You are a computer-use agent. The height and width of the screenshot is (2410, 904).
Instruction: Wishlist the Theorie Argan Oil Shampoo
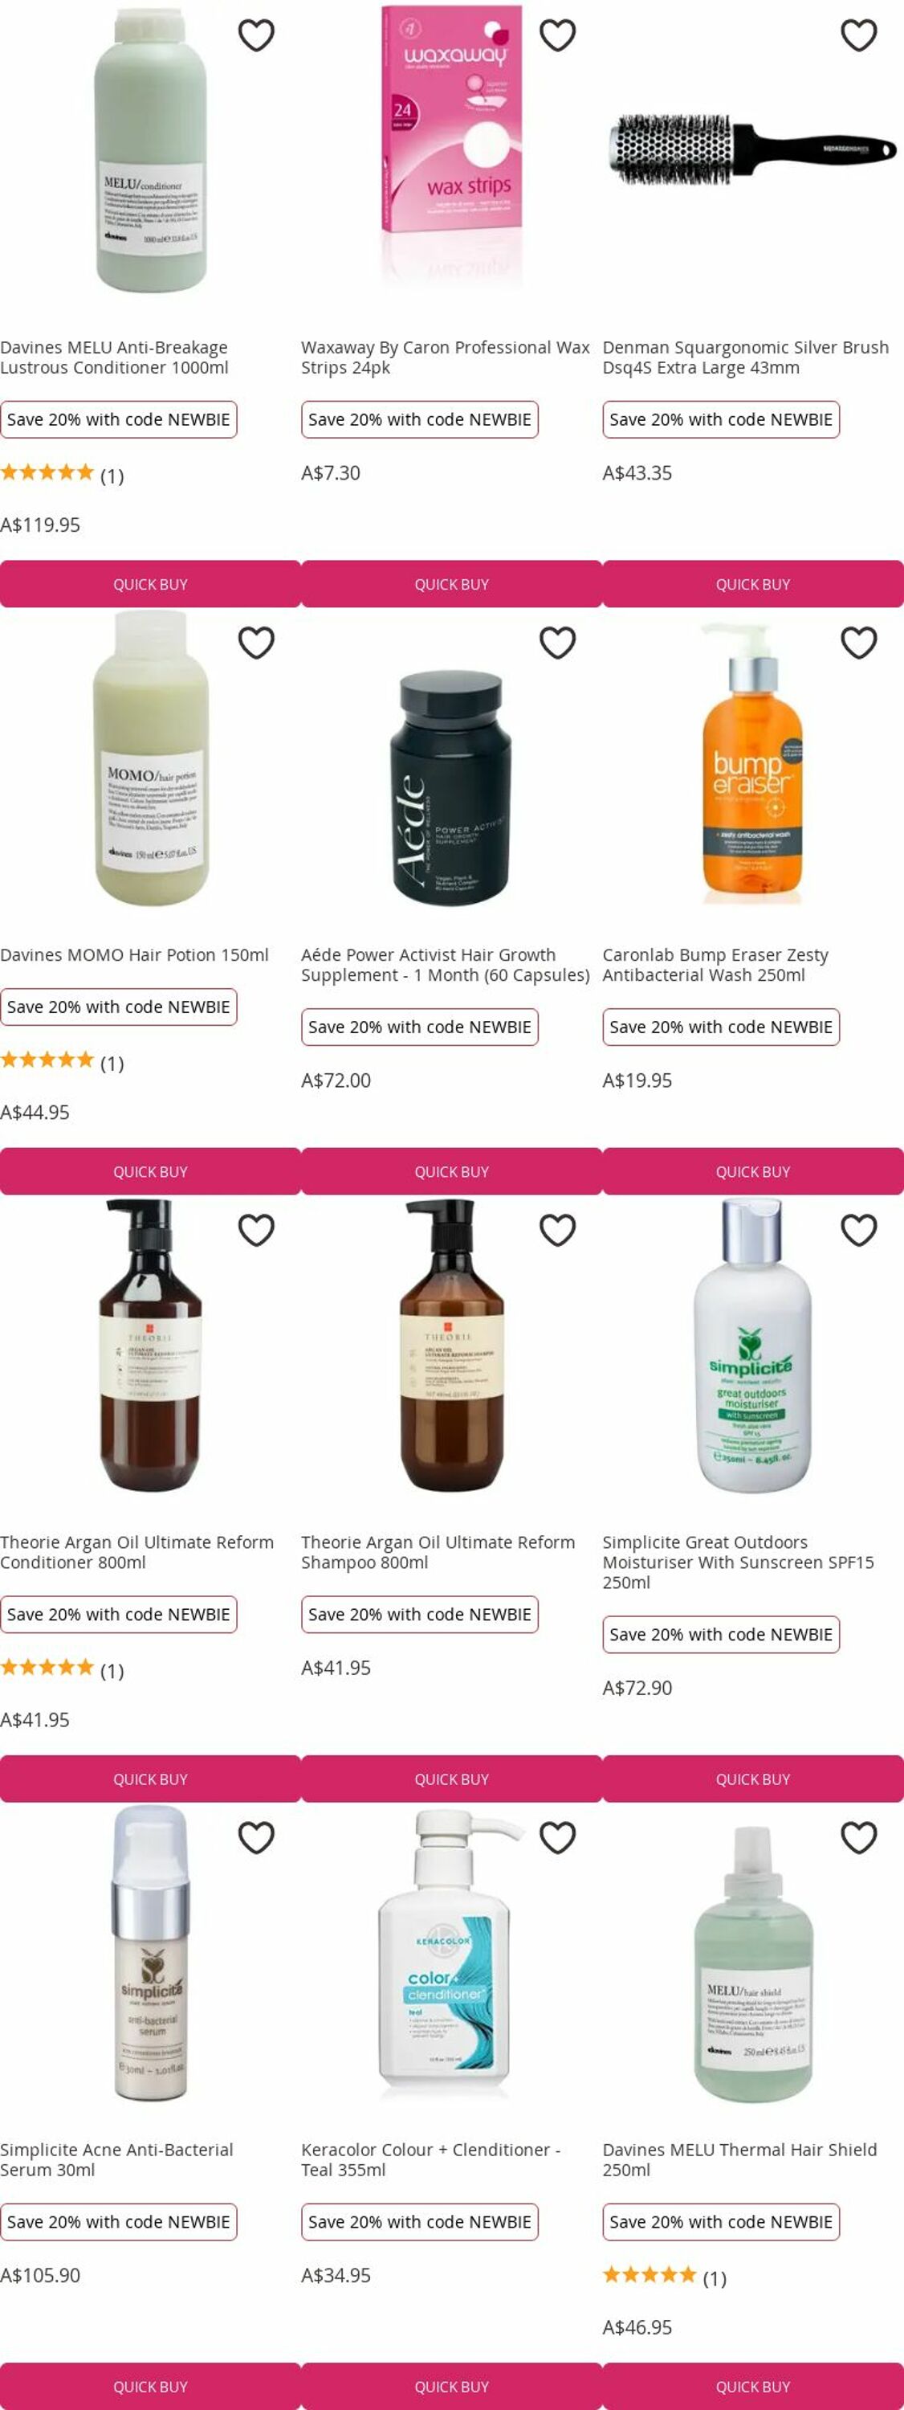coord(557,1230)
